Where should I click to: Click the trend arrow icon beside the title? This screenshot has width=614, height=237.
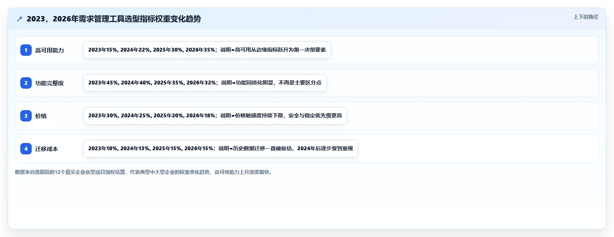point(19,19)
